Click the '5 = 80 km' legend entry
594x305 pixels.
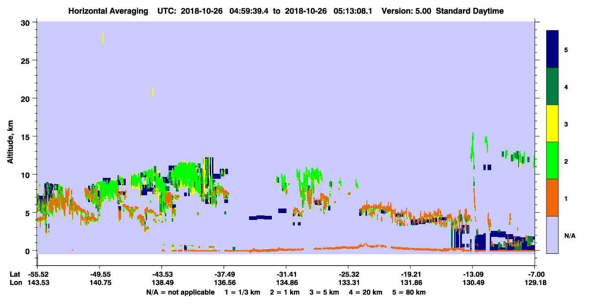410,292
